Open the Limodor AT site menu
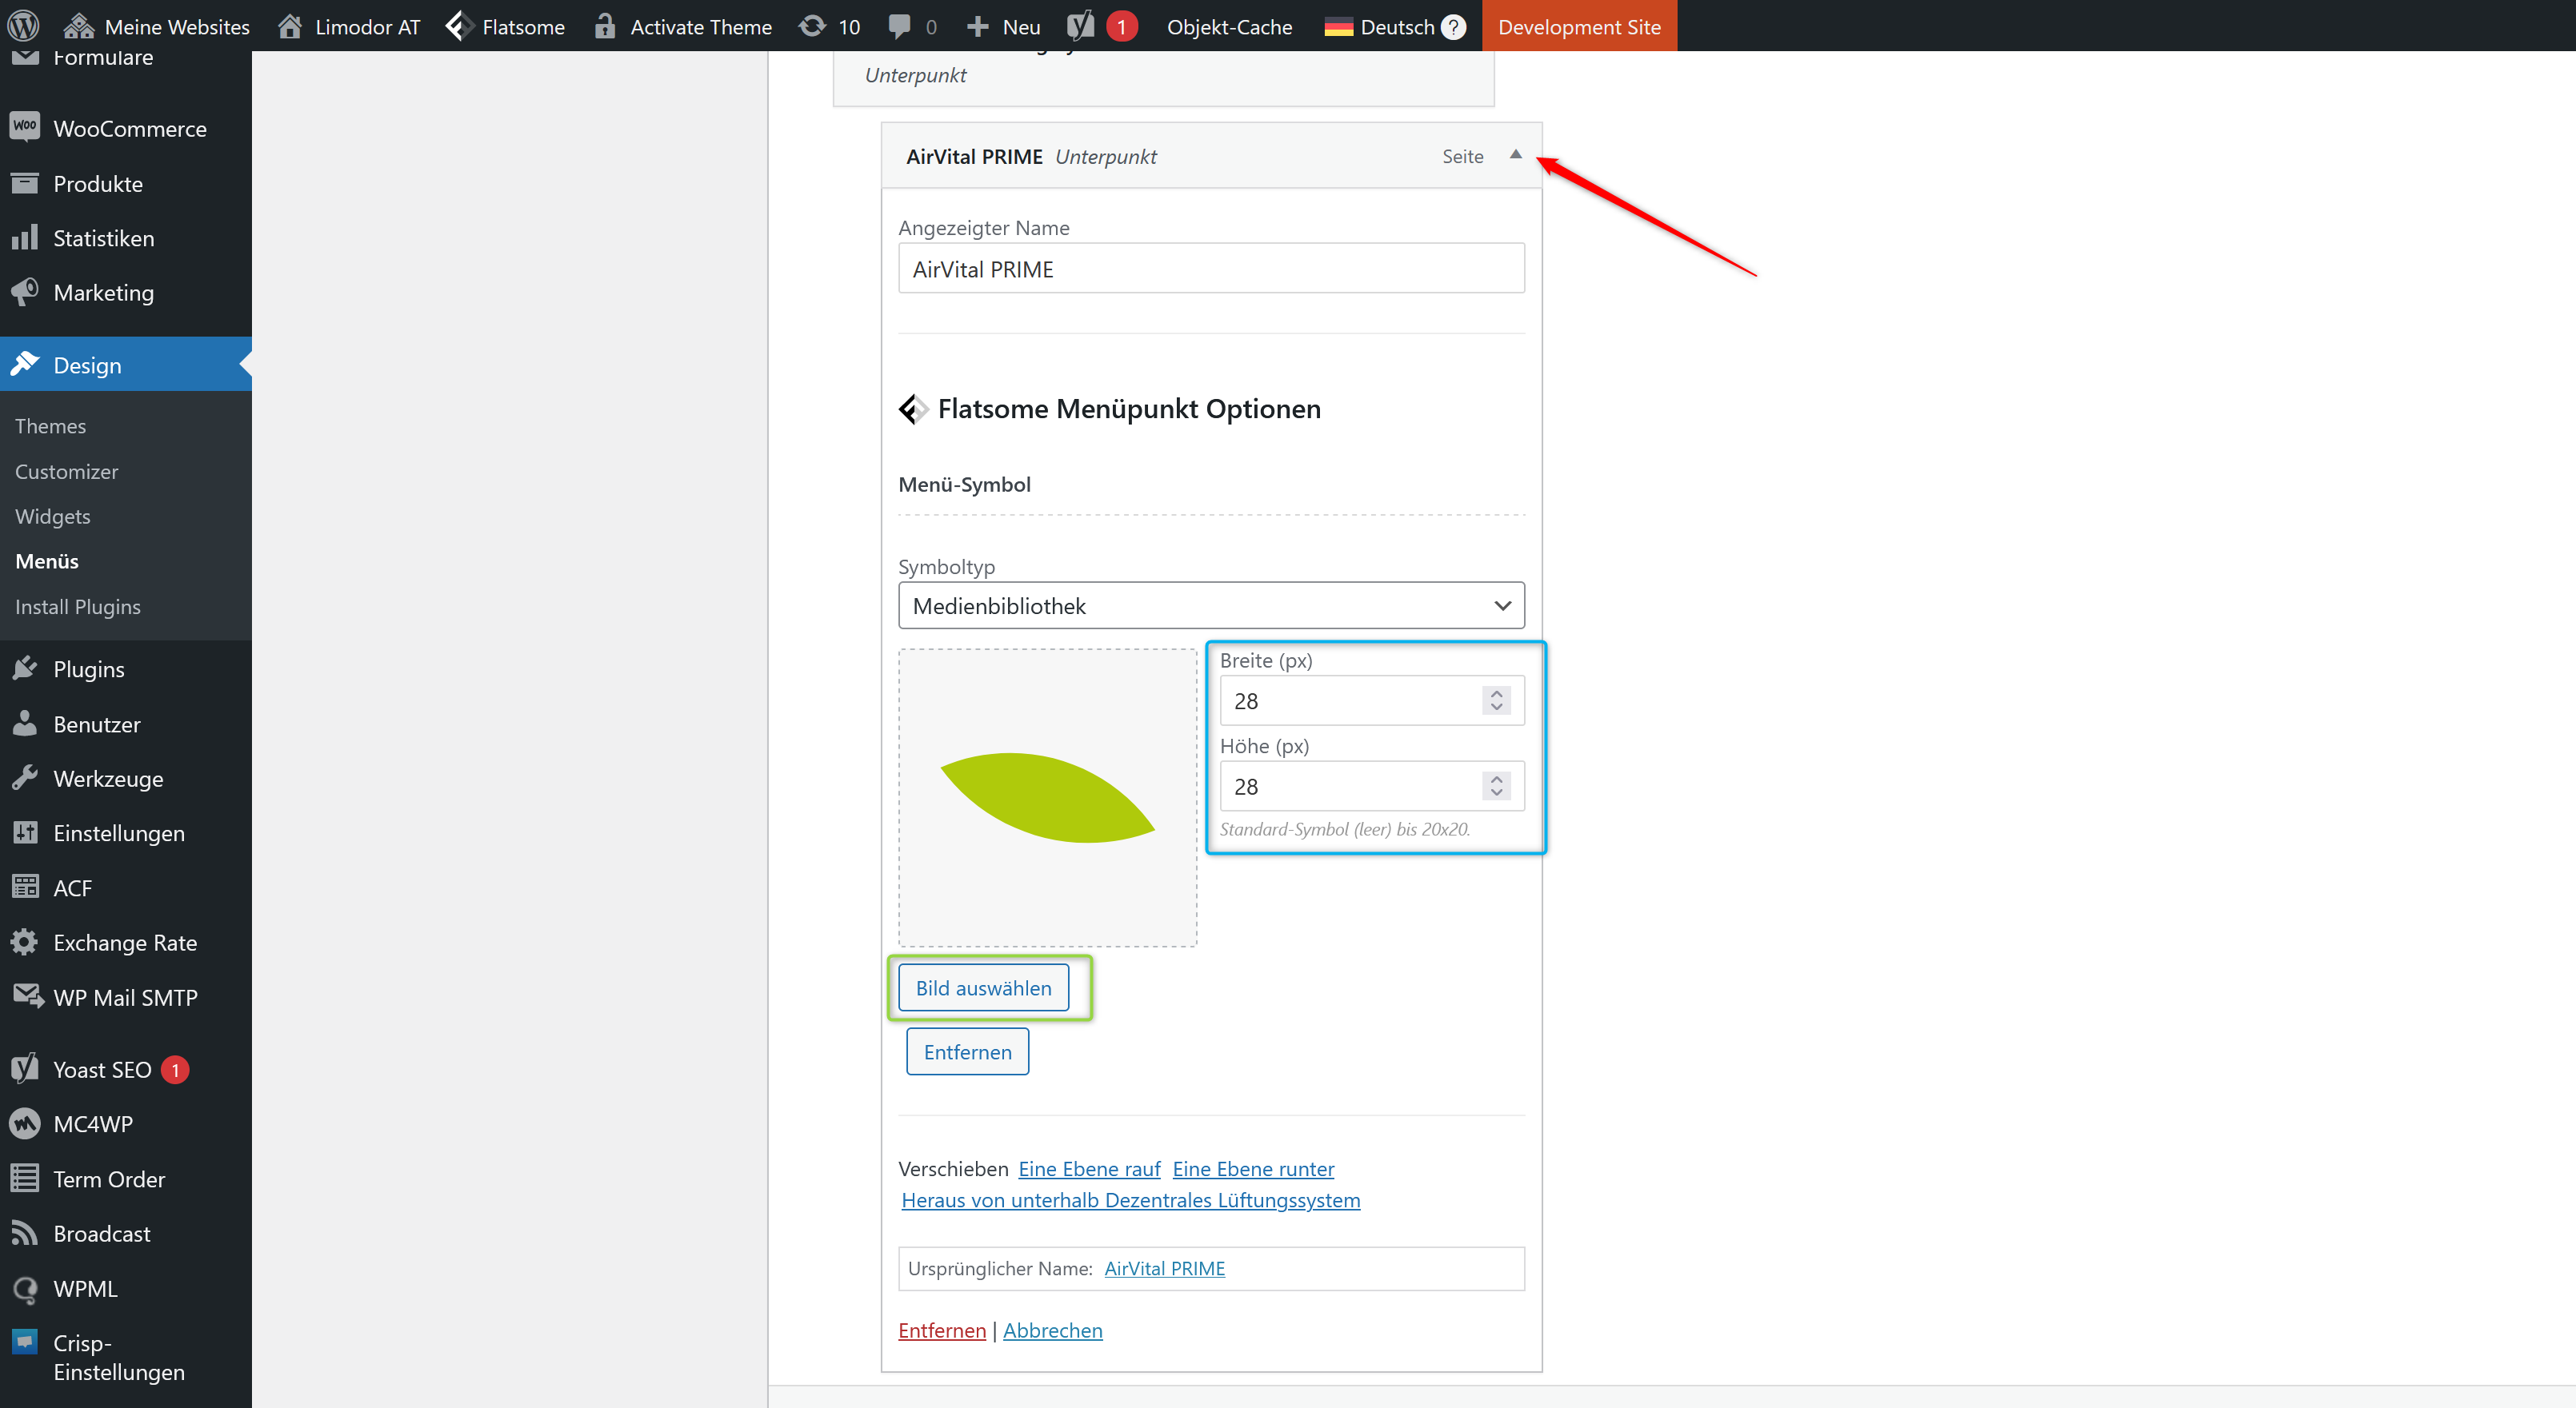This screenshot has width=2576, height=1408. click(348, 27)
